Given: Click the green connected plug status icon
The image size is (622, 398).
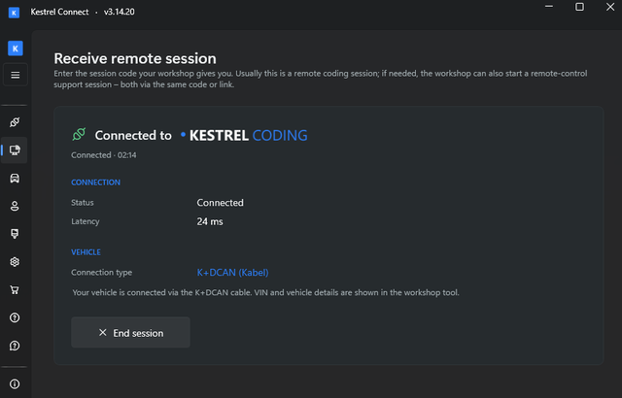Looking at the screenshot, I should coord(79,134).
